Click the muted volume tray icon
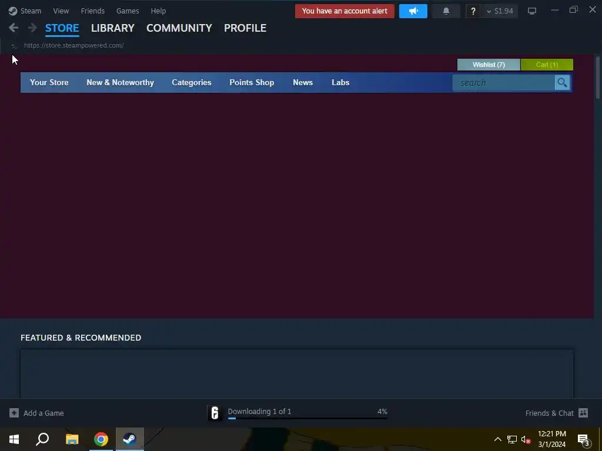 point(526,439)
